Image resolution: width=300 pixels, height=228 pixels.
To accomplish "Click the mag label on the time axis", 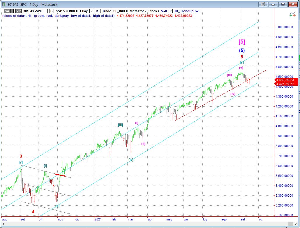I will tap(169, 219).
